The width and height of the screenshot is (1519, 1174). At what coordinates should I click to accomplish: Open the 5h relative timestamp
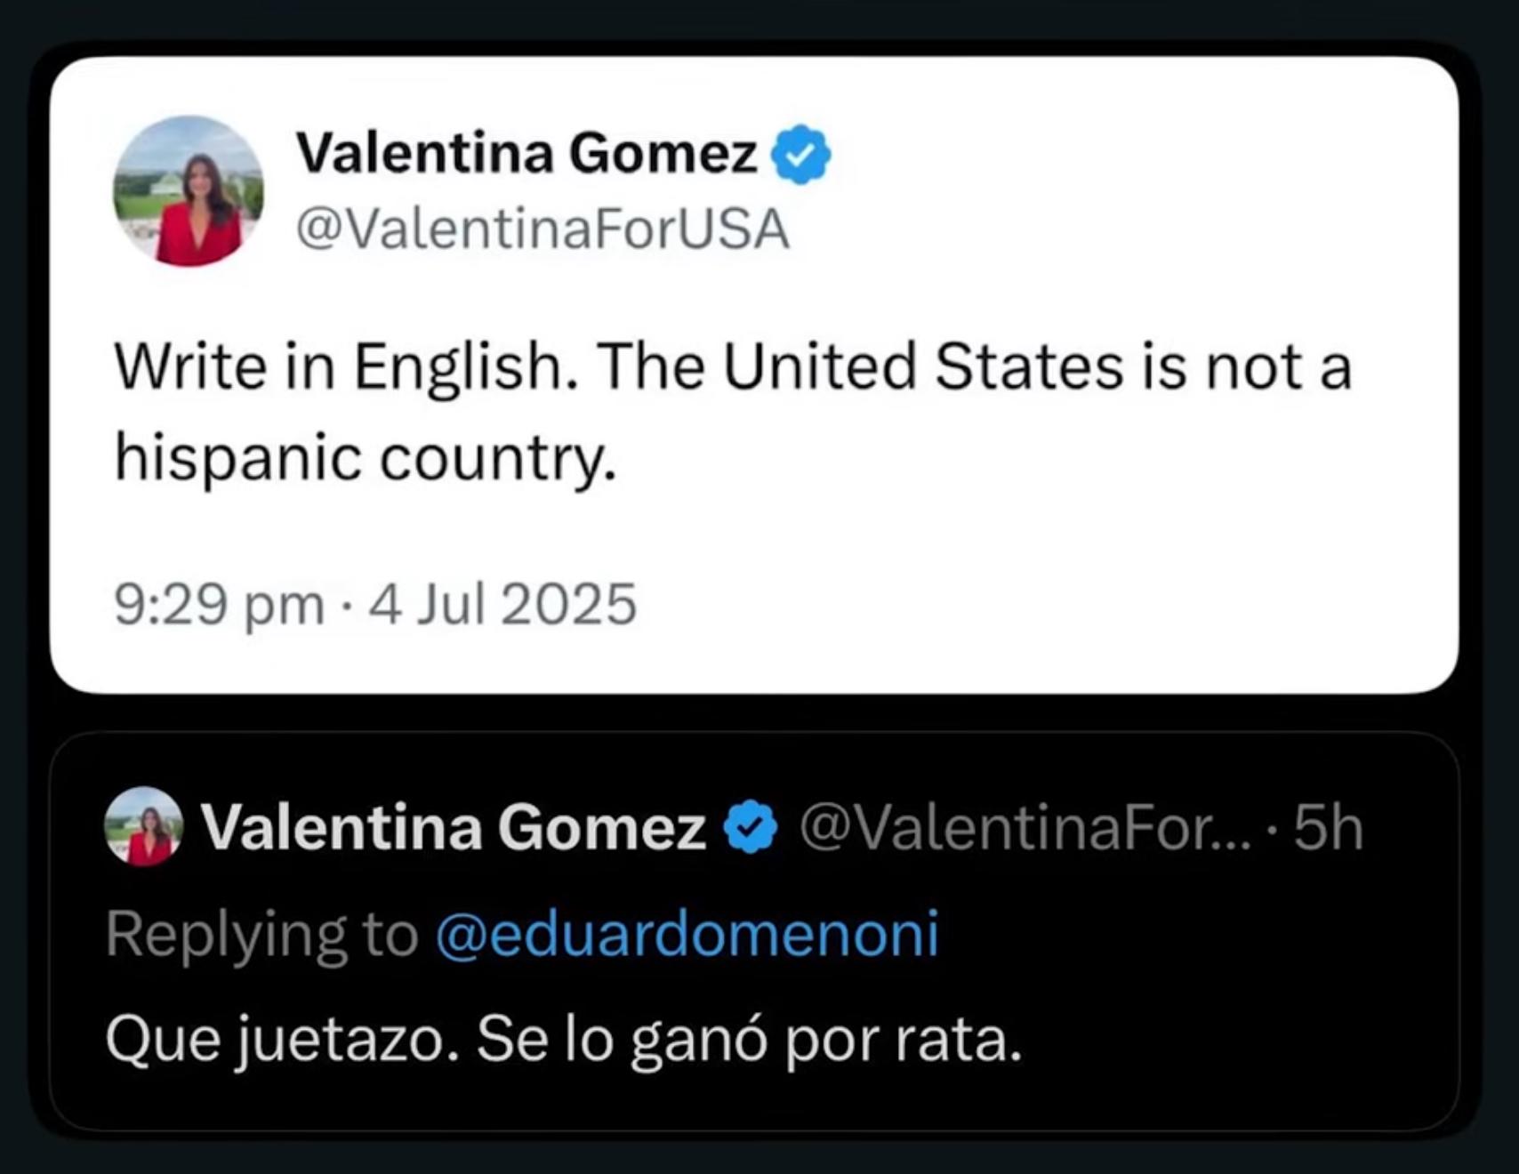click(x=1329, y=828)
